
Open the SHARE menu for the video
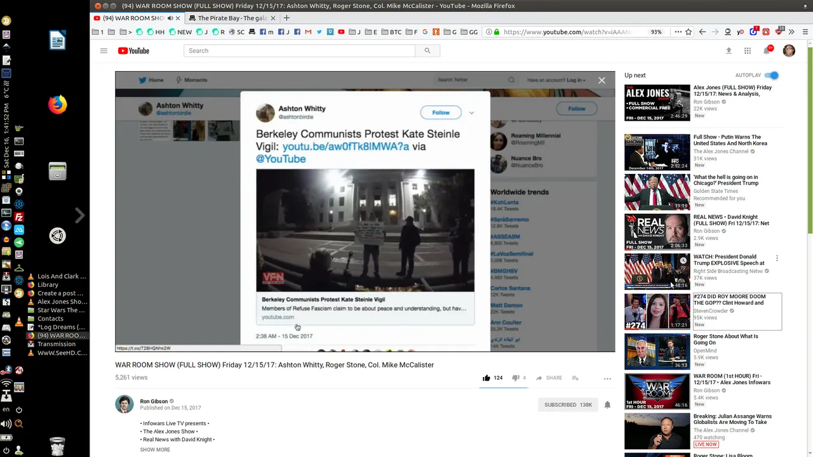[x=549, y=378]
